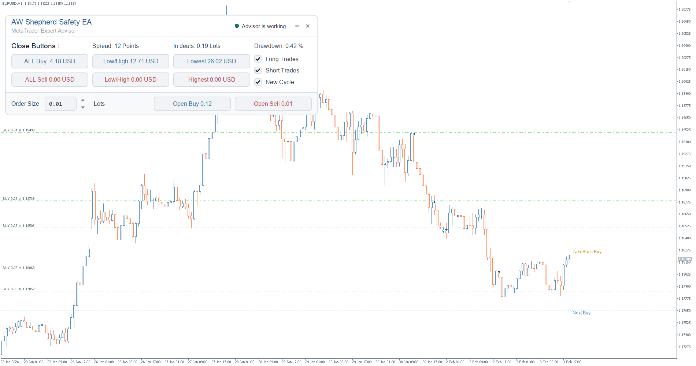
Task: Minimize the AW Shepherd panel
Action: (x=297, y=26)
